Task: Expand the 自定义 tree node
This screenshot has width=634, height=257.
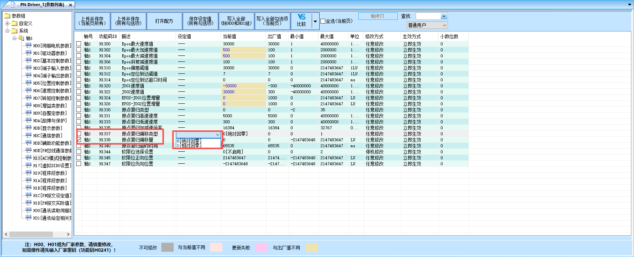Action: coord(8,23)
